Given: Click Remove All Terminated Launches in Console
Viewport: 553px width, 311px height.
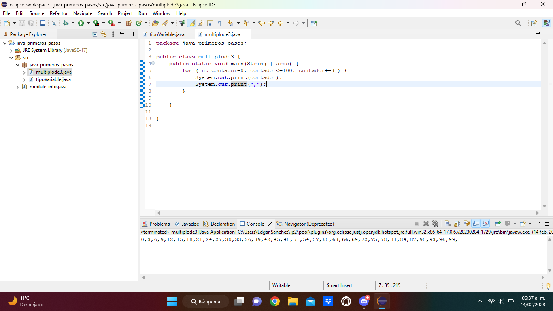Looking at the screenshot, I should pos(435,224).
